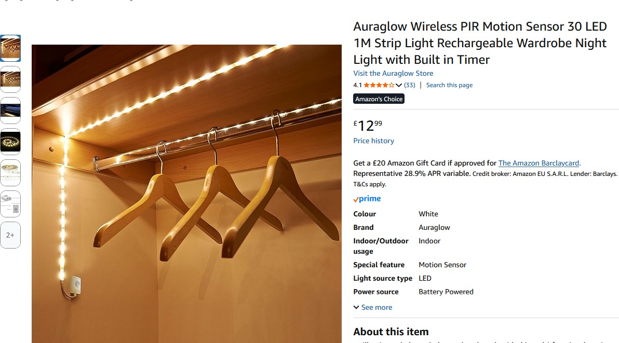The image size is (619, 343).
Task: Select the sensor components thumbnail
Action: click(x=10, y=204)
